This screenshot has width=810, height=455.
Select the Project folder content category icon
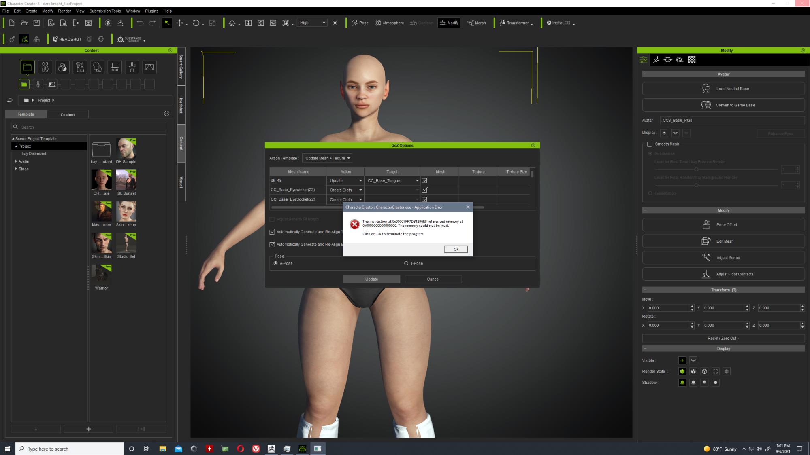click(28, 67)
